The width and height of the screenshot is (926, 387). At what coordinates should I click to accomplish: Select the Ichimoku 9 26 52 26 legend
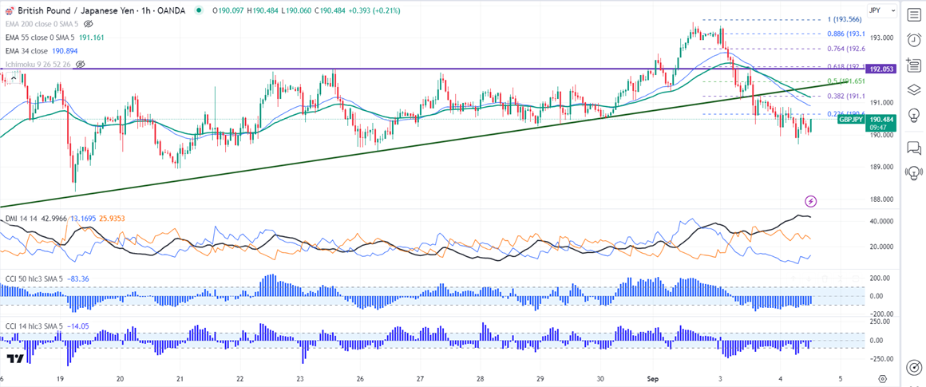38,64
